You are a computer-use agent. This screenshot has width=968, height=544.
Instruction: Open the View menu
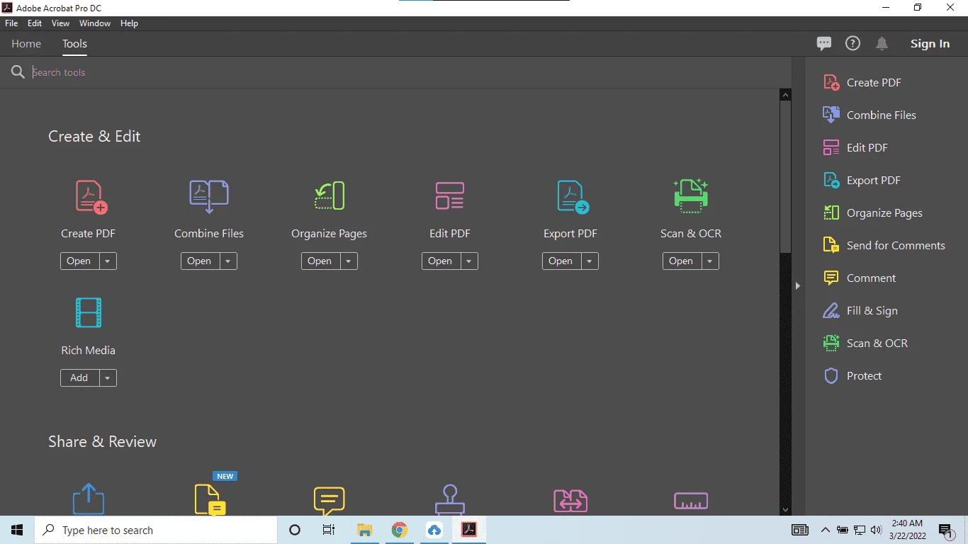60,23
